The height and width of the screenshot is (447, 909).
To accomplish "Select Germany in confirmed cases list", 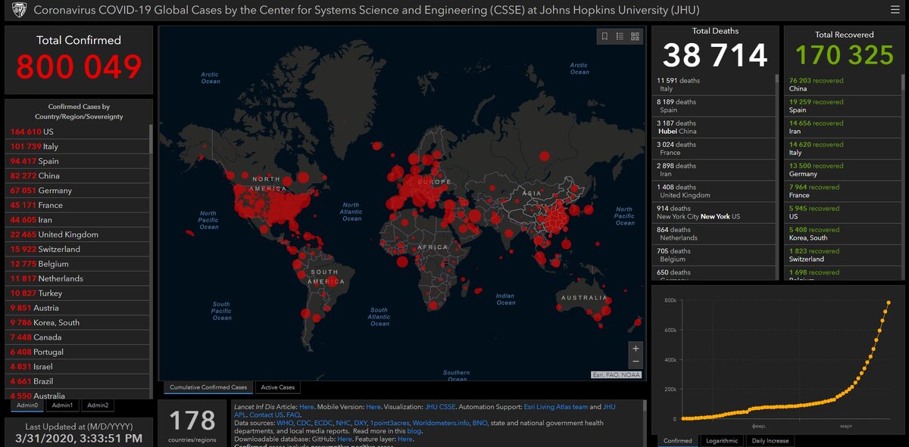I will click(x=77, y=191).
